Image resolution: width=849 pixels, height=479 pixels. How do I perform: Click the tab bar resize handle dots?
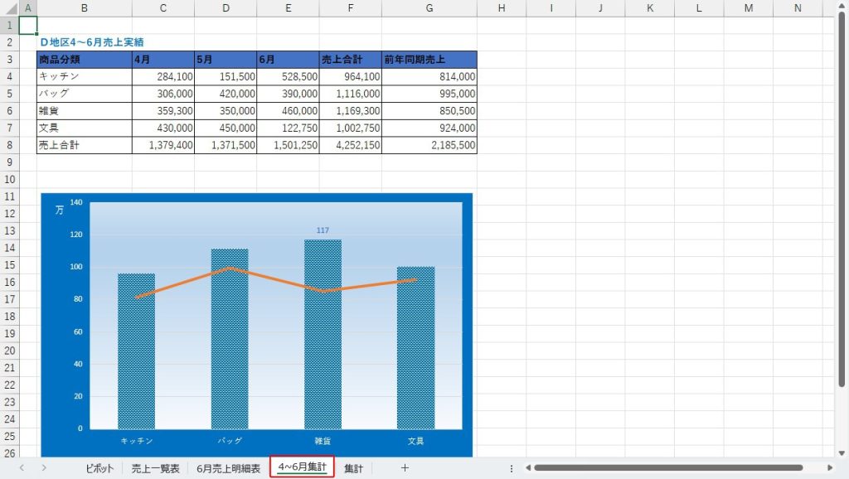click(512, 468)
